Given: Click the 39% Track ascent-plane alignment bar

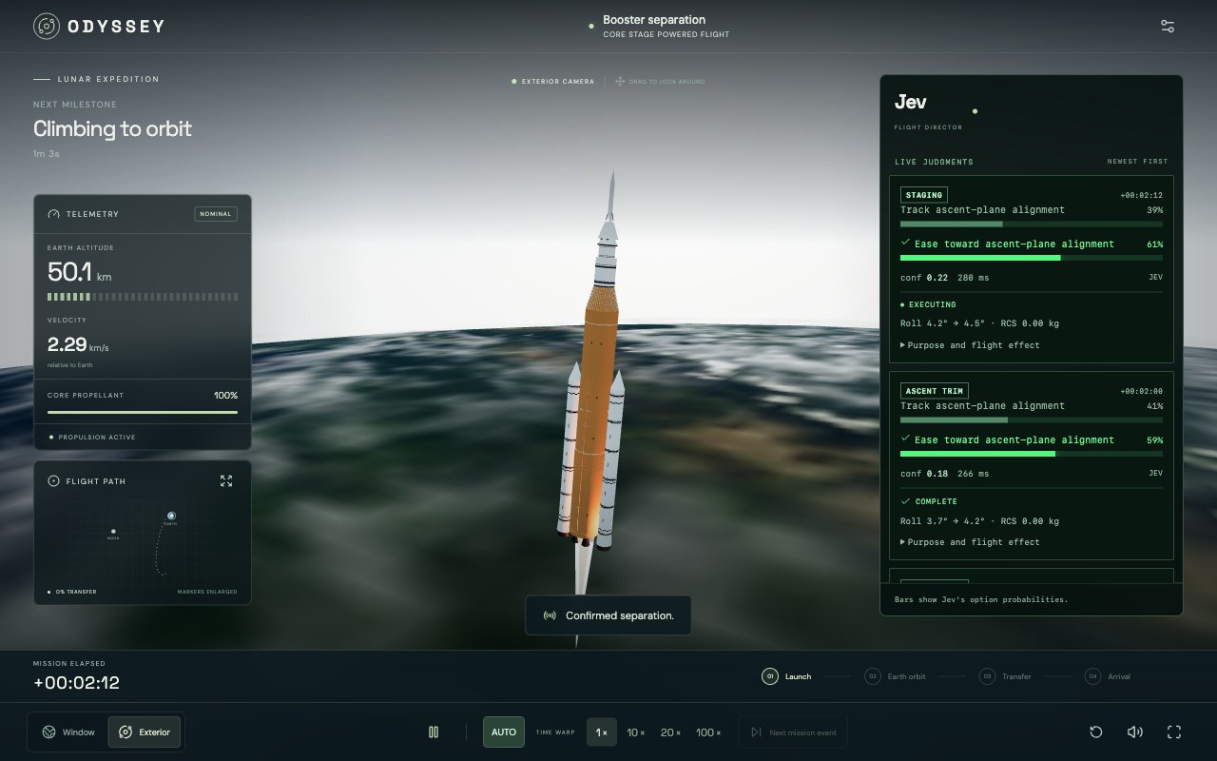Looking at the screenshot, I should point(1032,224).
